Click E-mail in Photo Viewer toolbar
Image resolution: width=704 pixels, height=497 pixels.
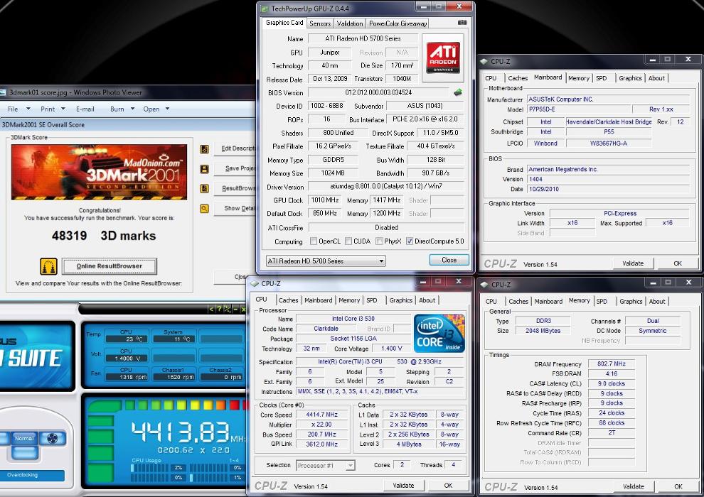pos(85,109)
